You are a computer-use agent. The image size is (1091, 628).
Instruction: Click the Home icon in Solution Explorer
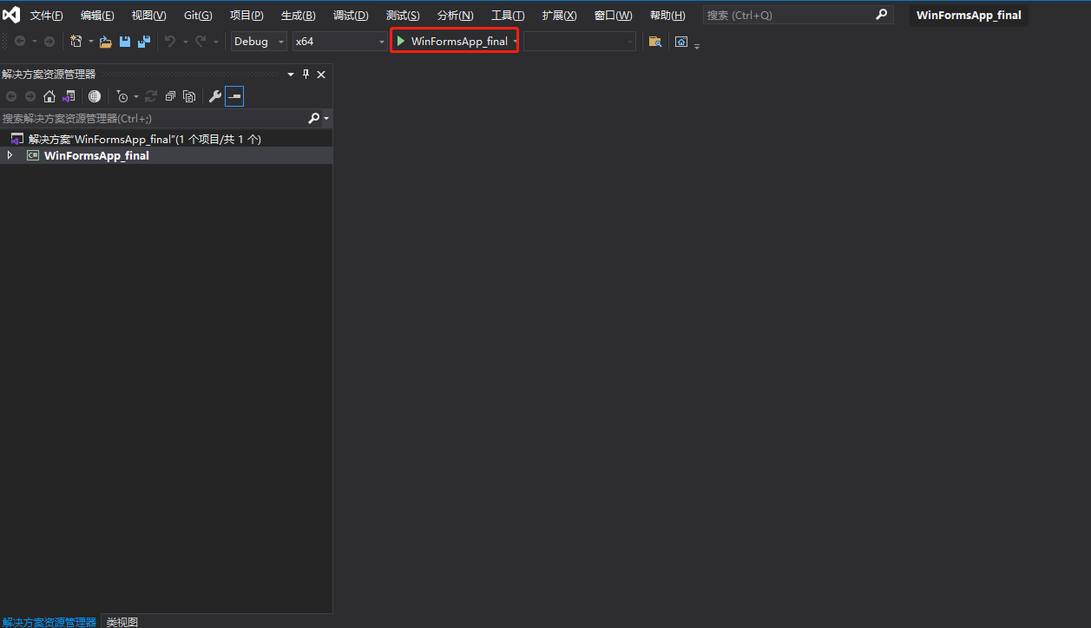pos(49,96)
